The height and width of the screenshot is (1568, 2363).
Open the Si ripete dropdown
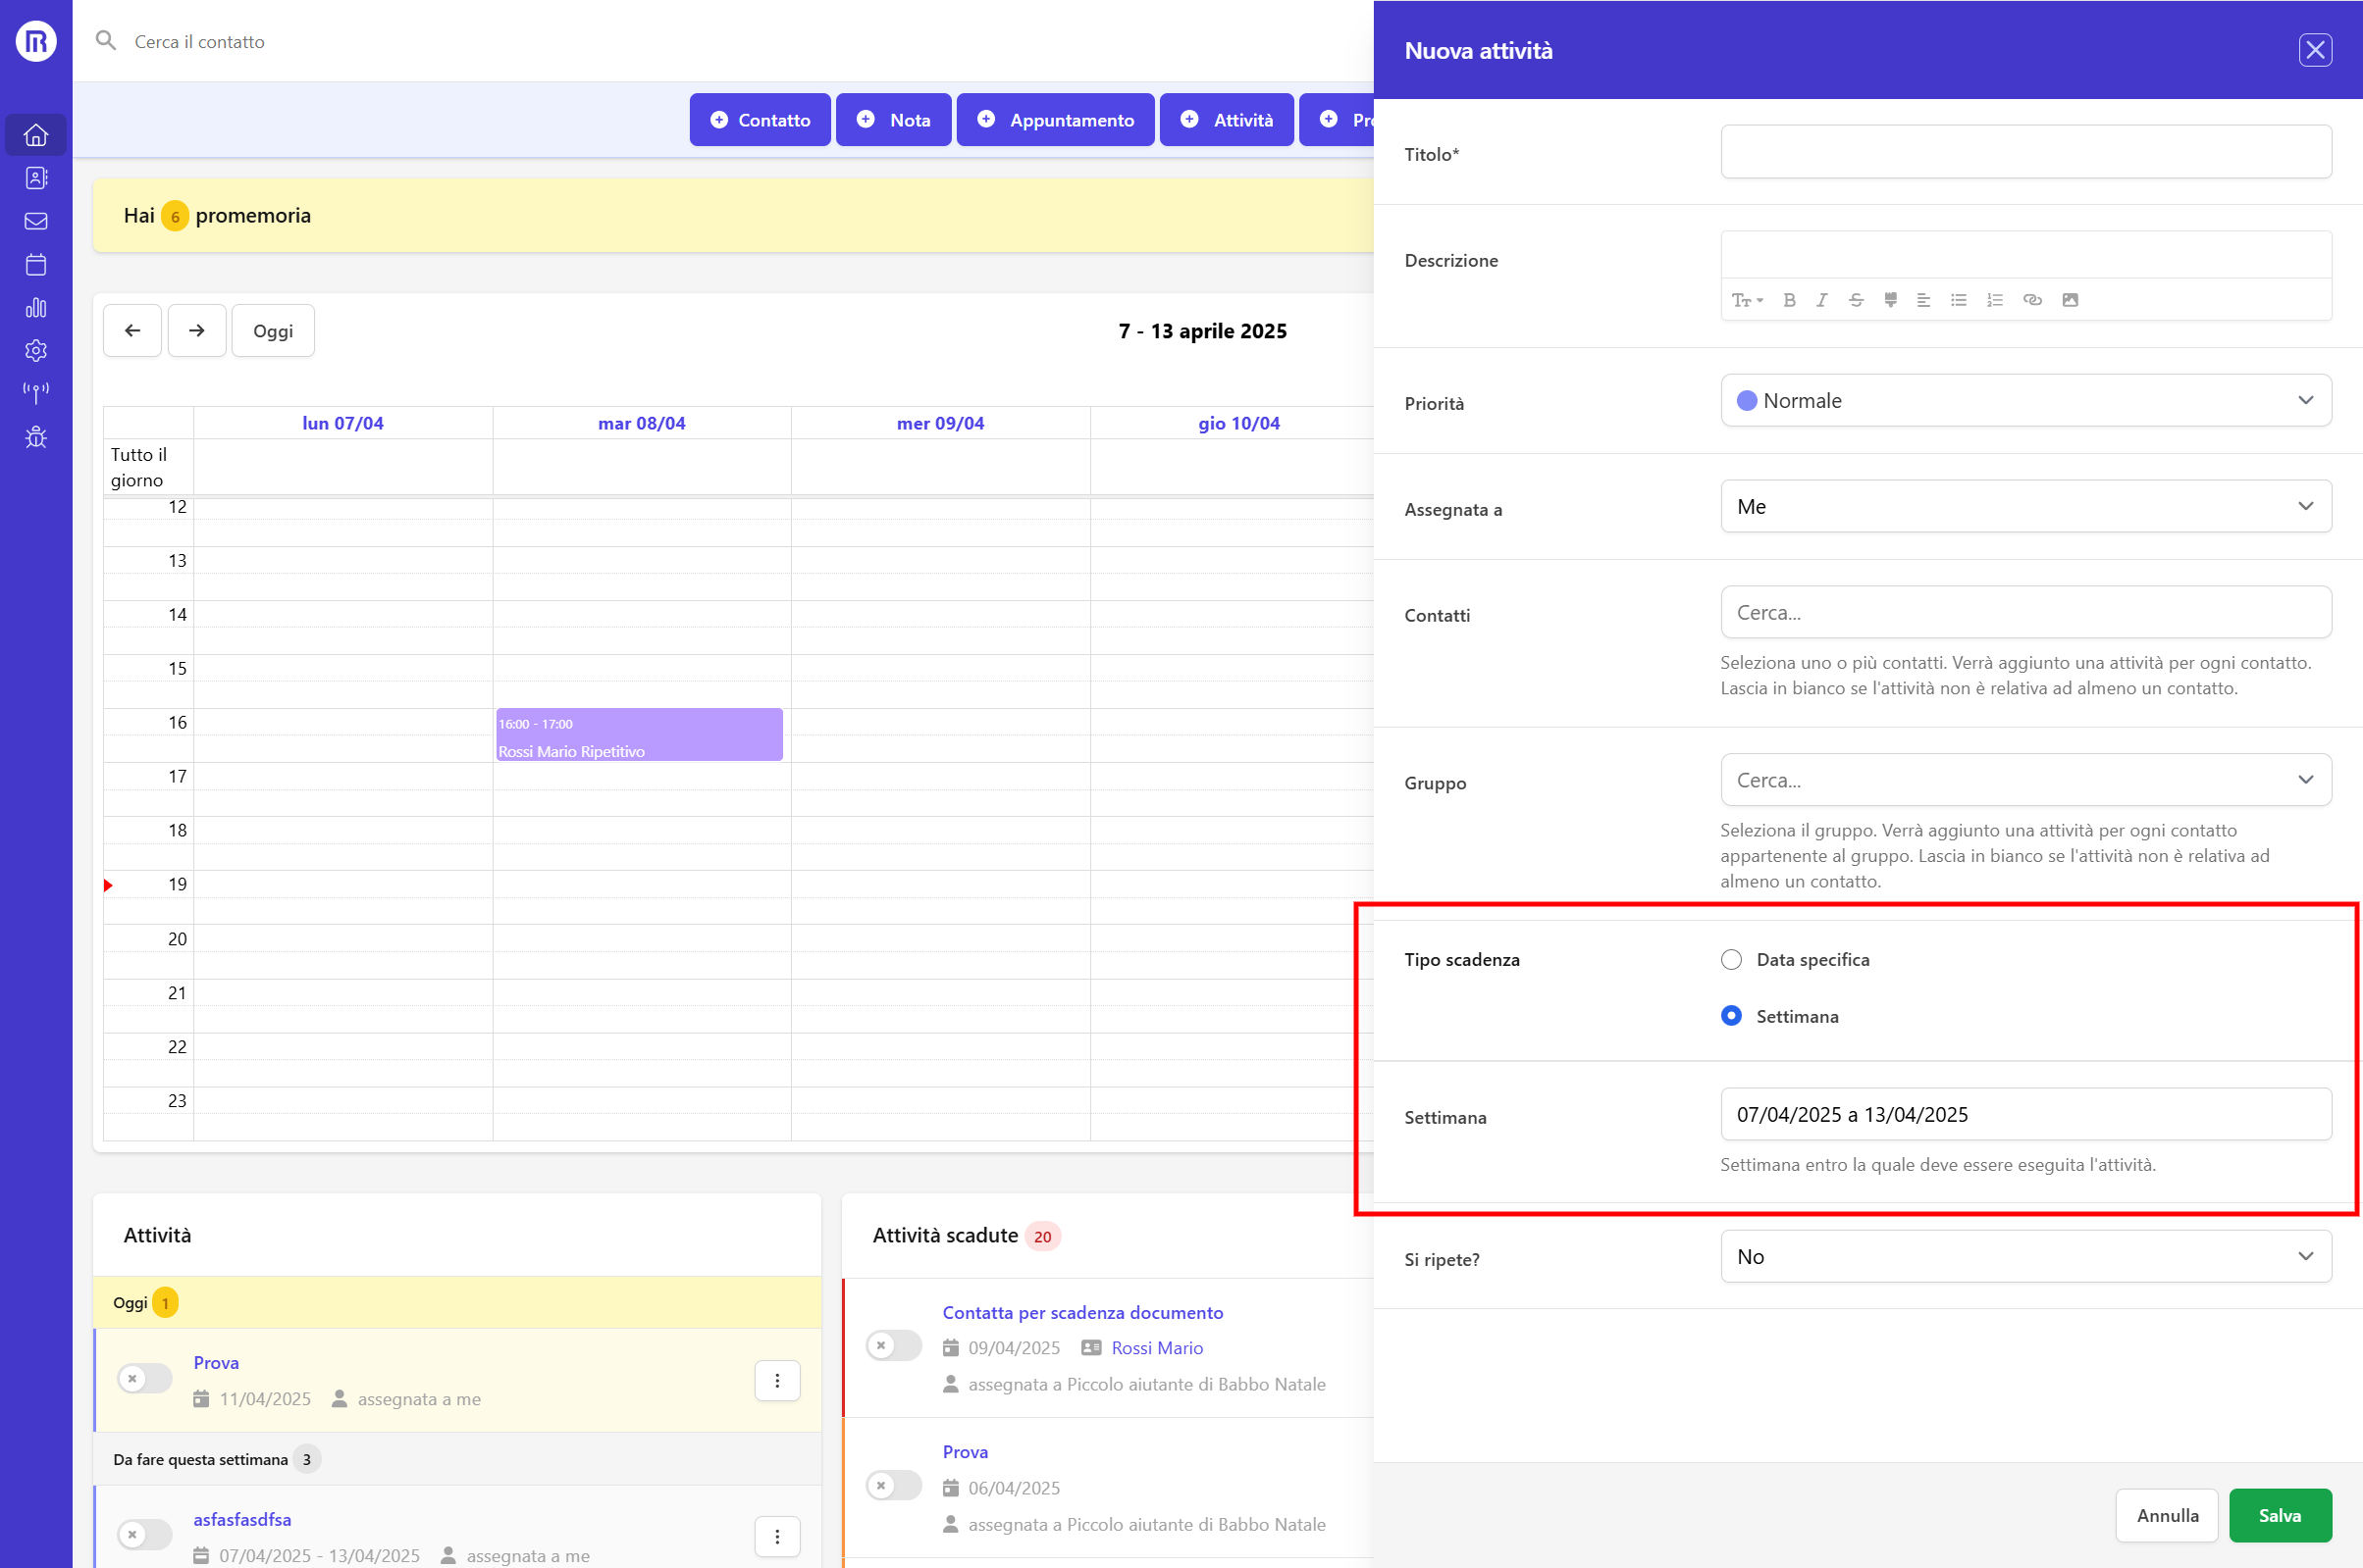[x=2024, y=1256]
